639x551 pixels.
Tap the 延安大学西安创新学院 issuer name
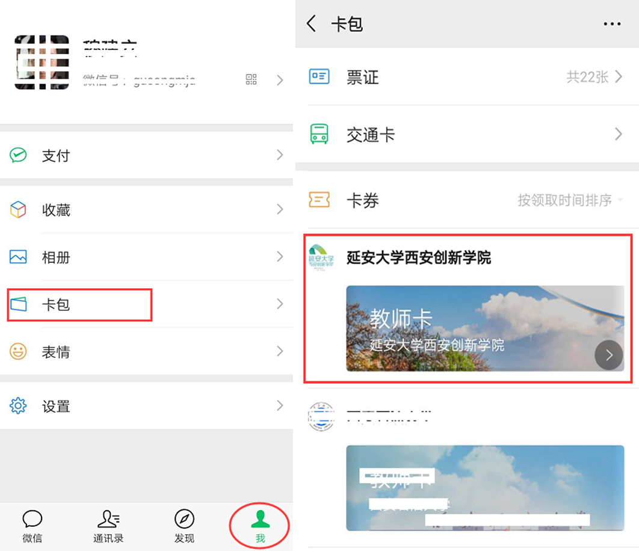click(419, 257)
